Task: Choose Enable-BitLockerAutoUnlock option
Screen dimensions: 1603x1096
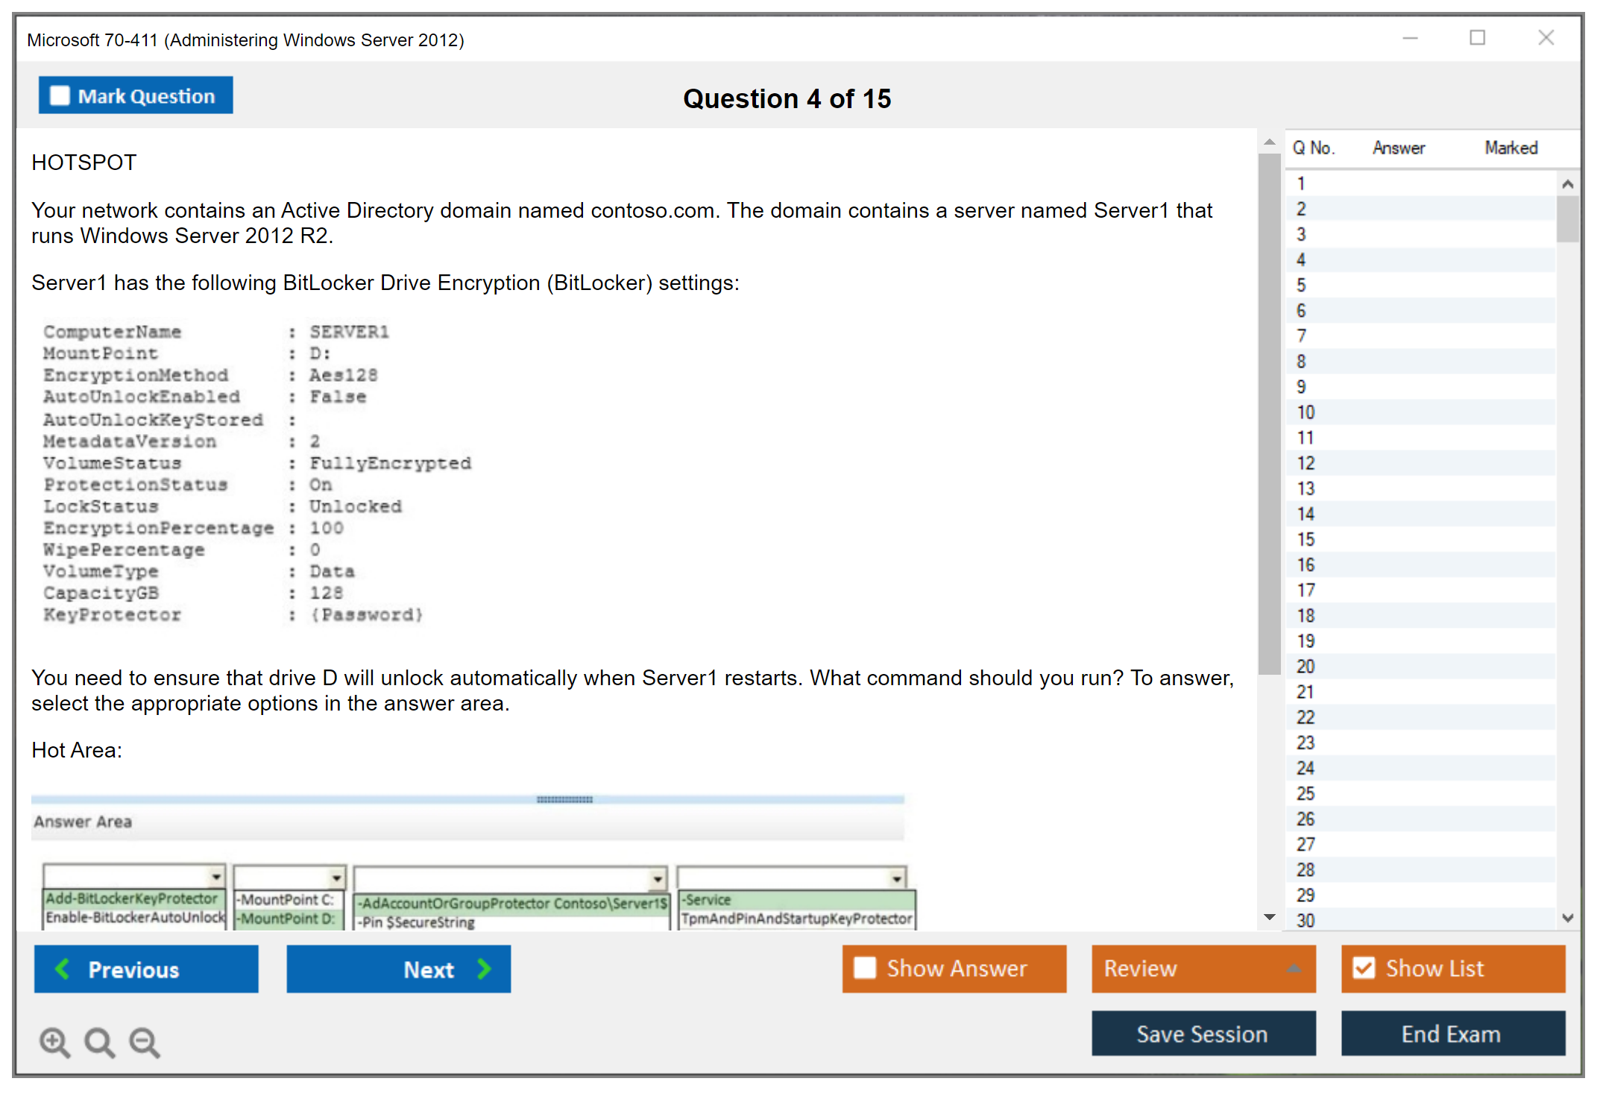Action: point(134,917)
